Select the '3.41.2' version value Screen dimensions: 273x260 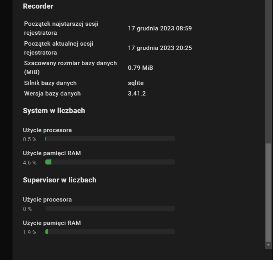point(136,94)
